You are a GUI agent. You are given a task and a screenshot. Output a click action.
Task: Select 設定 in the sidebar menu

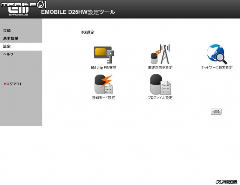[7, 46]
